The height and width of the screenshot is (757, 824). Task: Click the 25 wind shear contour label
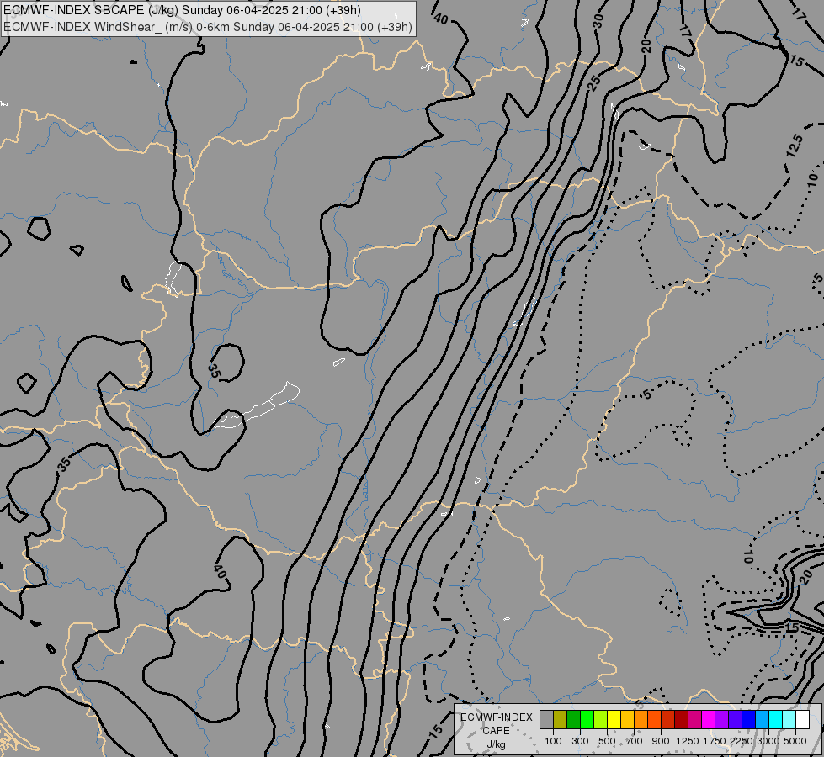[594, 83]
